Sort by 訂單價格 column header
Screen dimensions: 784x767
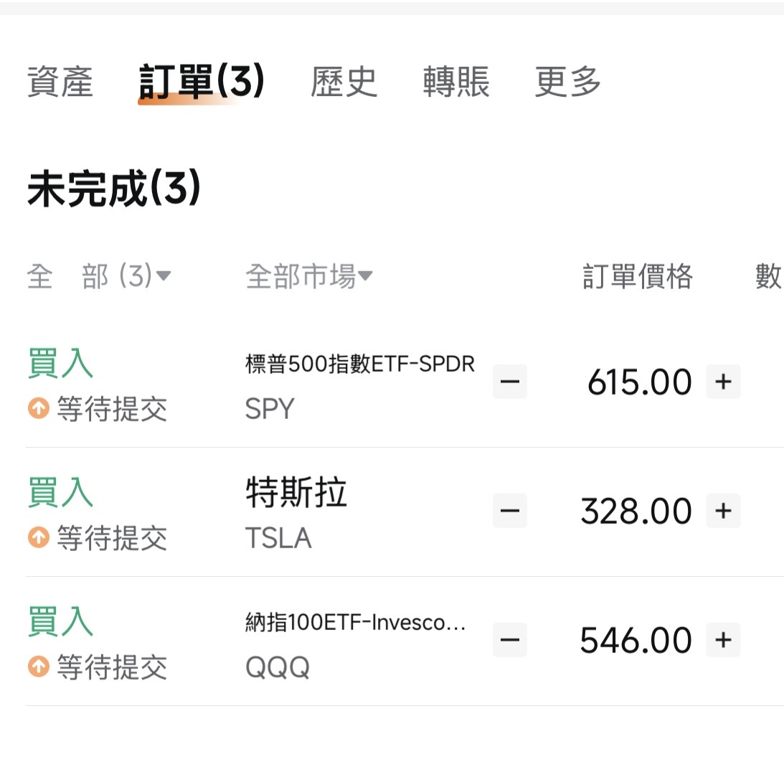point(638,276)
